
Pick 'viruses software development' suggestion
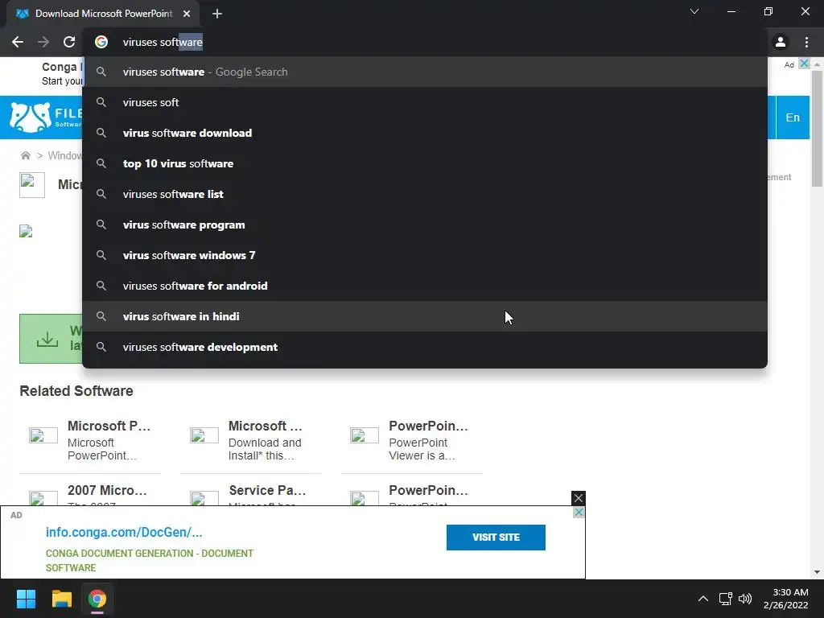[x=425, y=347]
